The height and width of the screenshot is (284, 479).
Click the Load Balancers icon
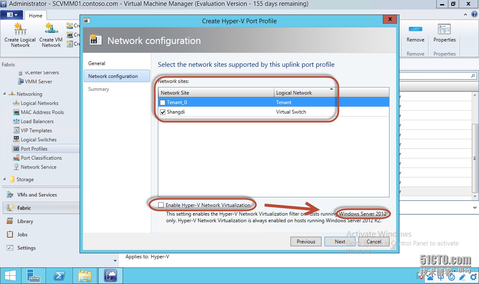[16, 121]
